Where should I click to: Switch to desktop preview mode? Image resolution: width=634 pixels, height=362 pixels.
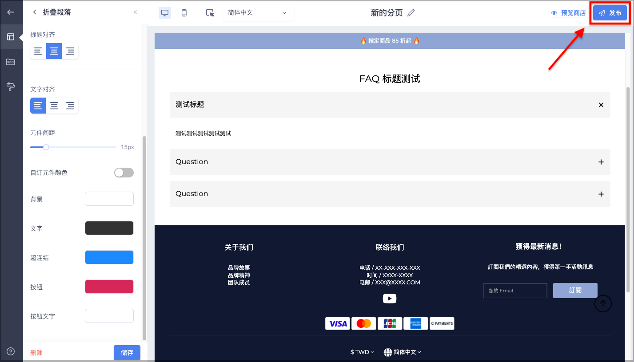165,13
